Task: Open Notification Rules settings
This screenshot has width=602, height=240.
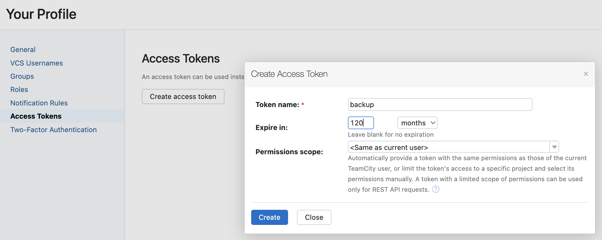Action: 39,103
